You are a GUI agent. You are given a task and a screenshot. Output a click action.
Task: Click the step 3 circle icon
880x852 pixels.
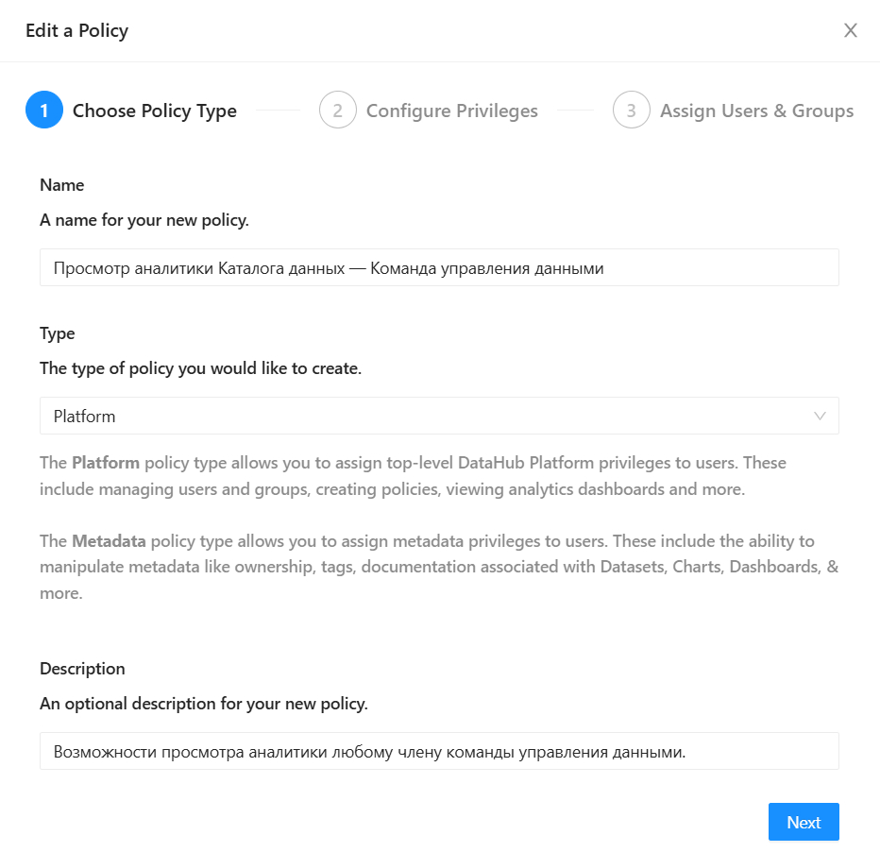point(632,111)
